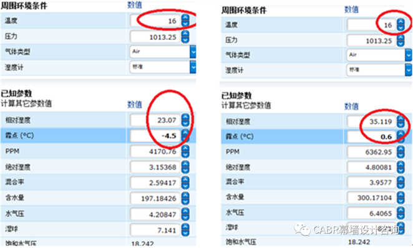Click the 水气压 field showing 4.20847
The image size is (413, 248).
coord(155,214)
